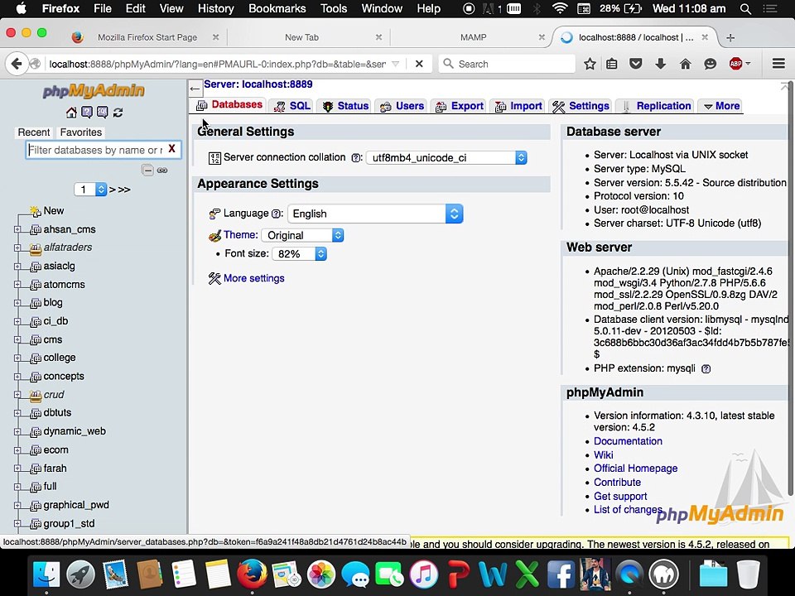Image resolution: width=795 pixels, height=596 pixels.
Task: Open the Import tab
Action: click(x=518, y=106)
